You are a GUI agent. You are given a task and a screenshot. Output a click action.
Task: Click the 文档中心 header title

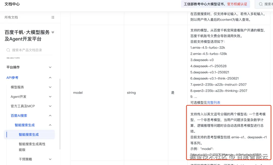(12, 4)
